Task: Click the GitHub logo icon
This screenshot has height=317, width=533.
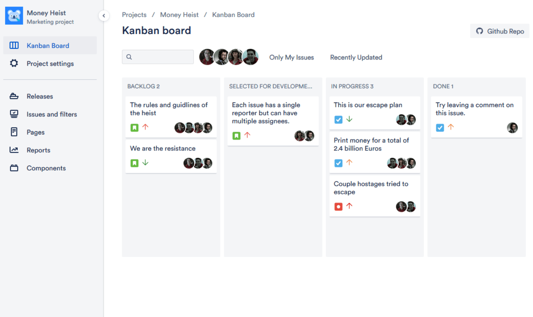Action: pyautogui.click(x=479, y=31)
